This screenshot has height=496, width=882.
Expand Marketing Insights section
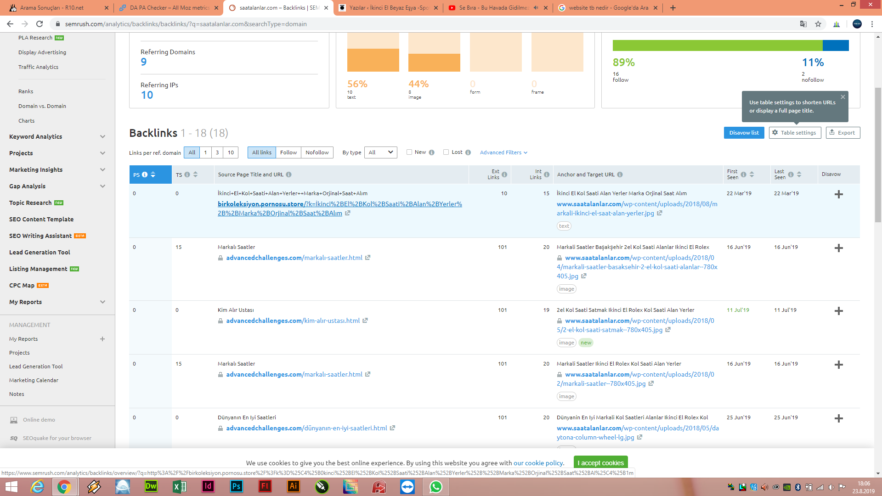(103, 169)
